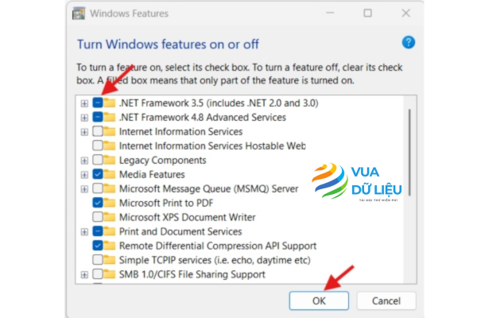Click the Internet Information Services folder icon
This screenshot has width=477, height=318.
[x=110, y=131]
